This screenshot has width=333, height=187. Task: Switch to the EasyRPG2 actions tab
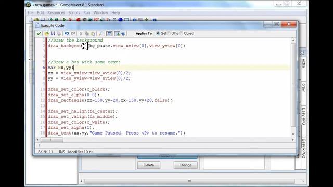click(303, 149)
